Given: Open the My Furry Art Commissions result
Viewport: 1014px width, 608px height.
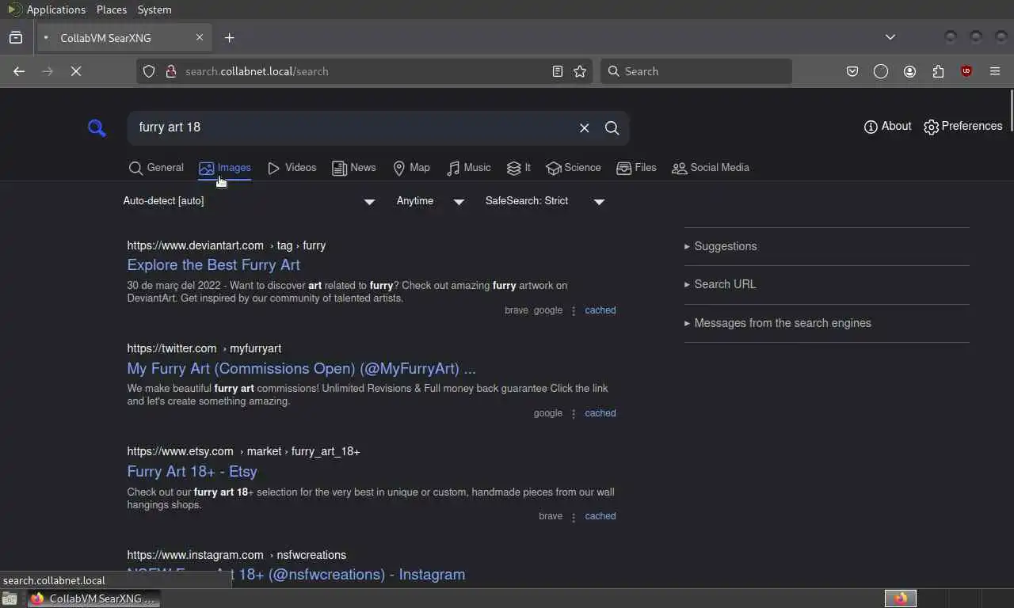Looking at the screenshot, I should click(302, 369).
